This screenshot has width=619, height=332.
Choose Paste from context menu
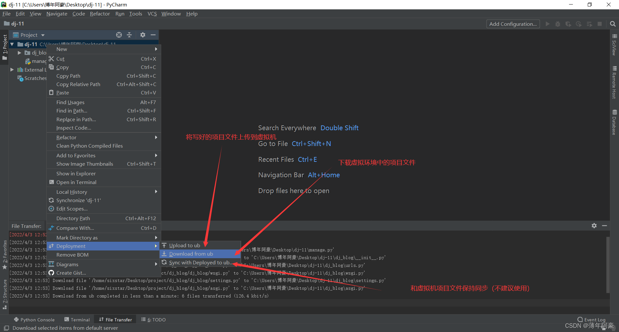104,93
